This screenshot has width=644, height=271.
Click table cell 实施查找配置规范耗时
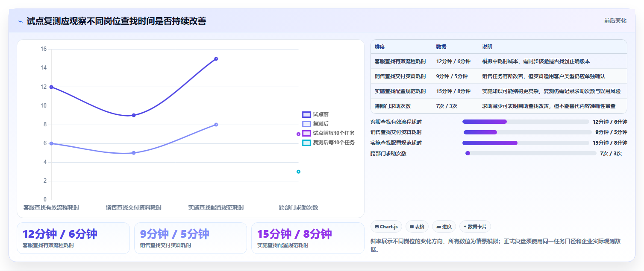pyautogui.click(x=400, y=91)
